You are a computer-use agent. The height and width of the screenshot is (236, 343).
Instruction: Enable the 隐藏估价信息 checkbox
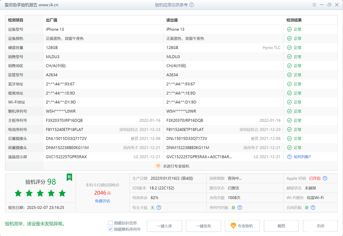110,223
